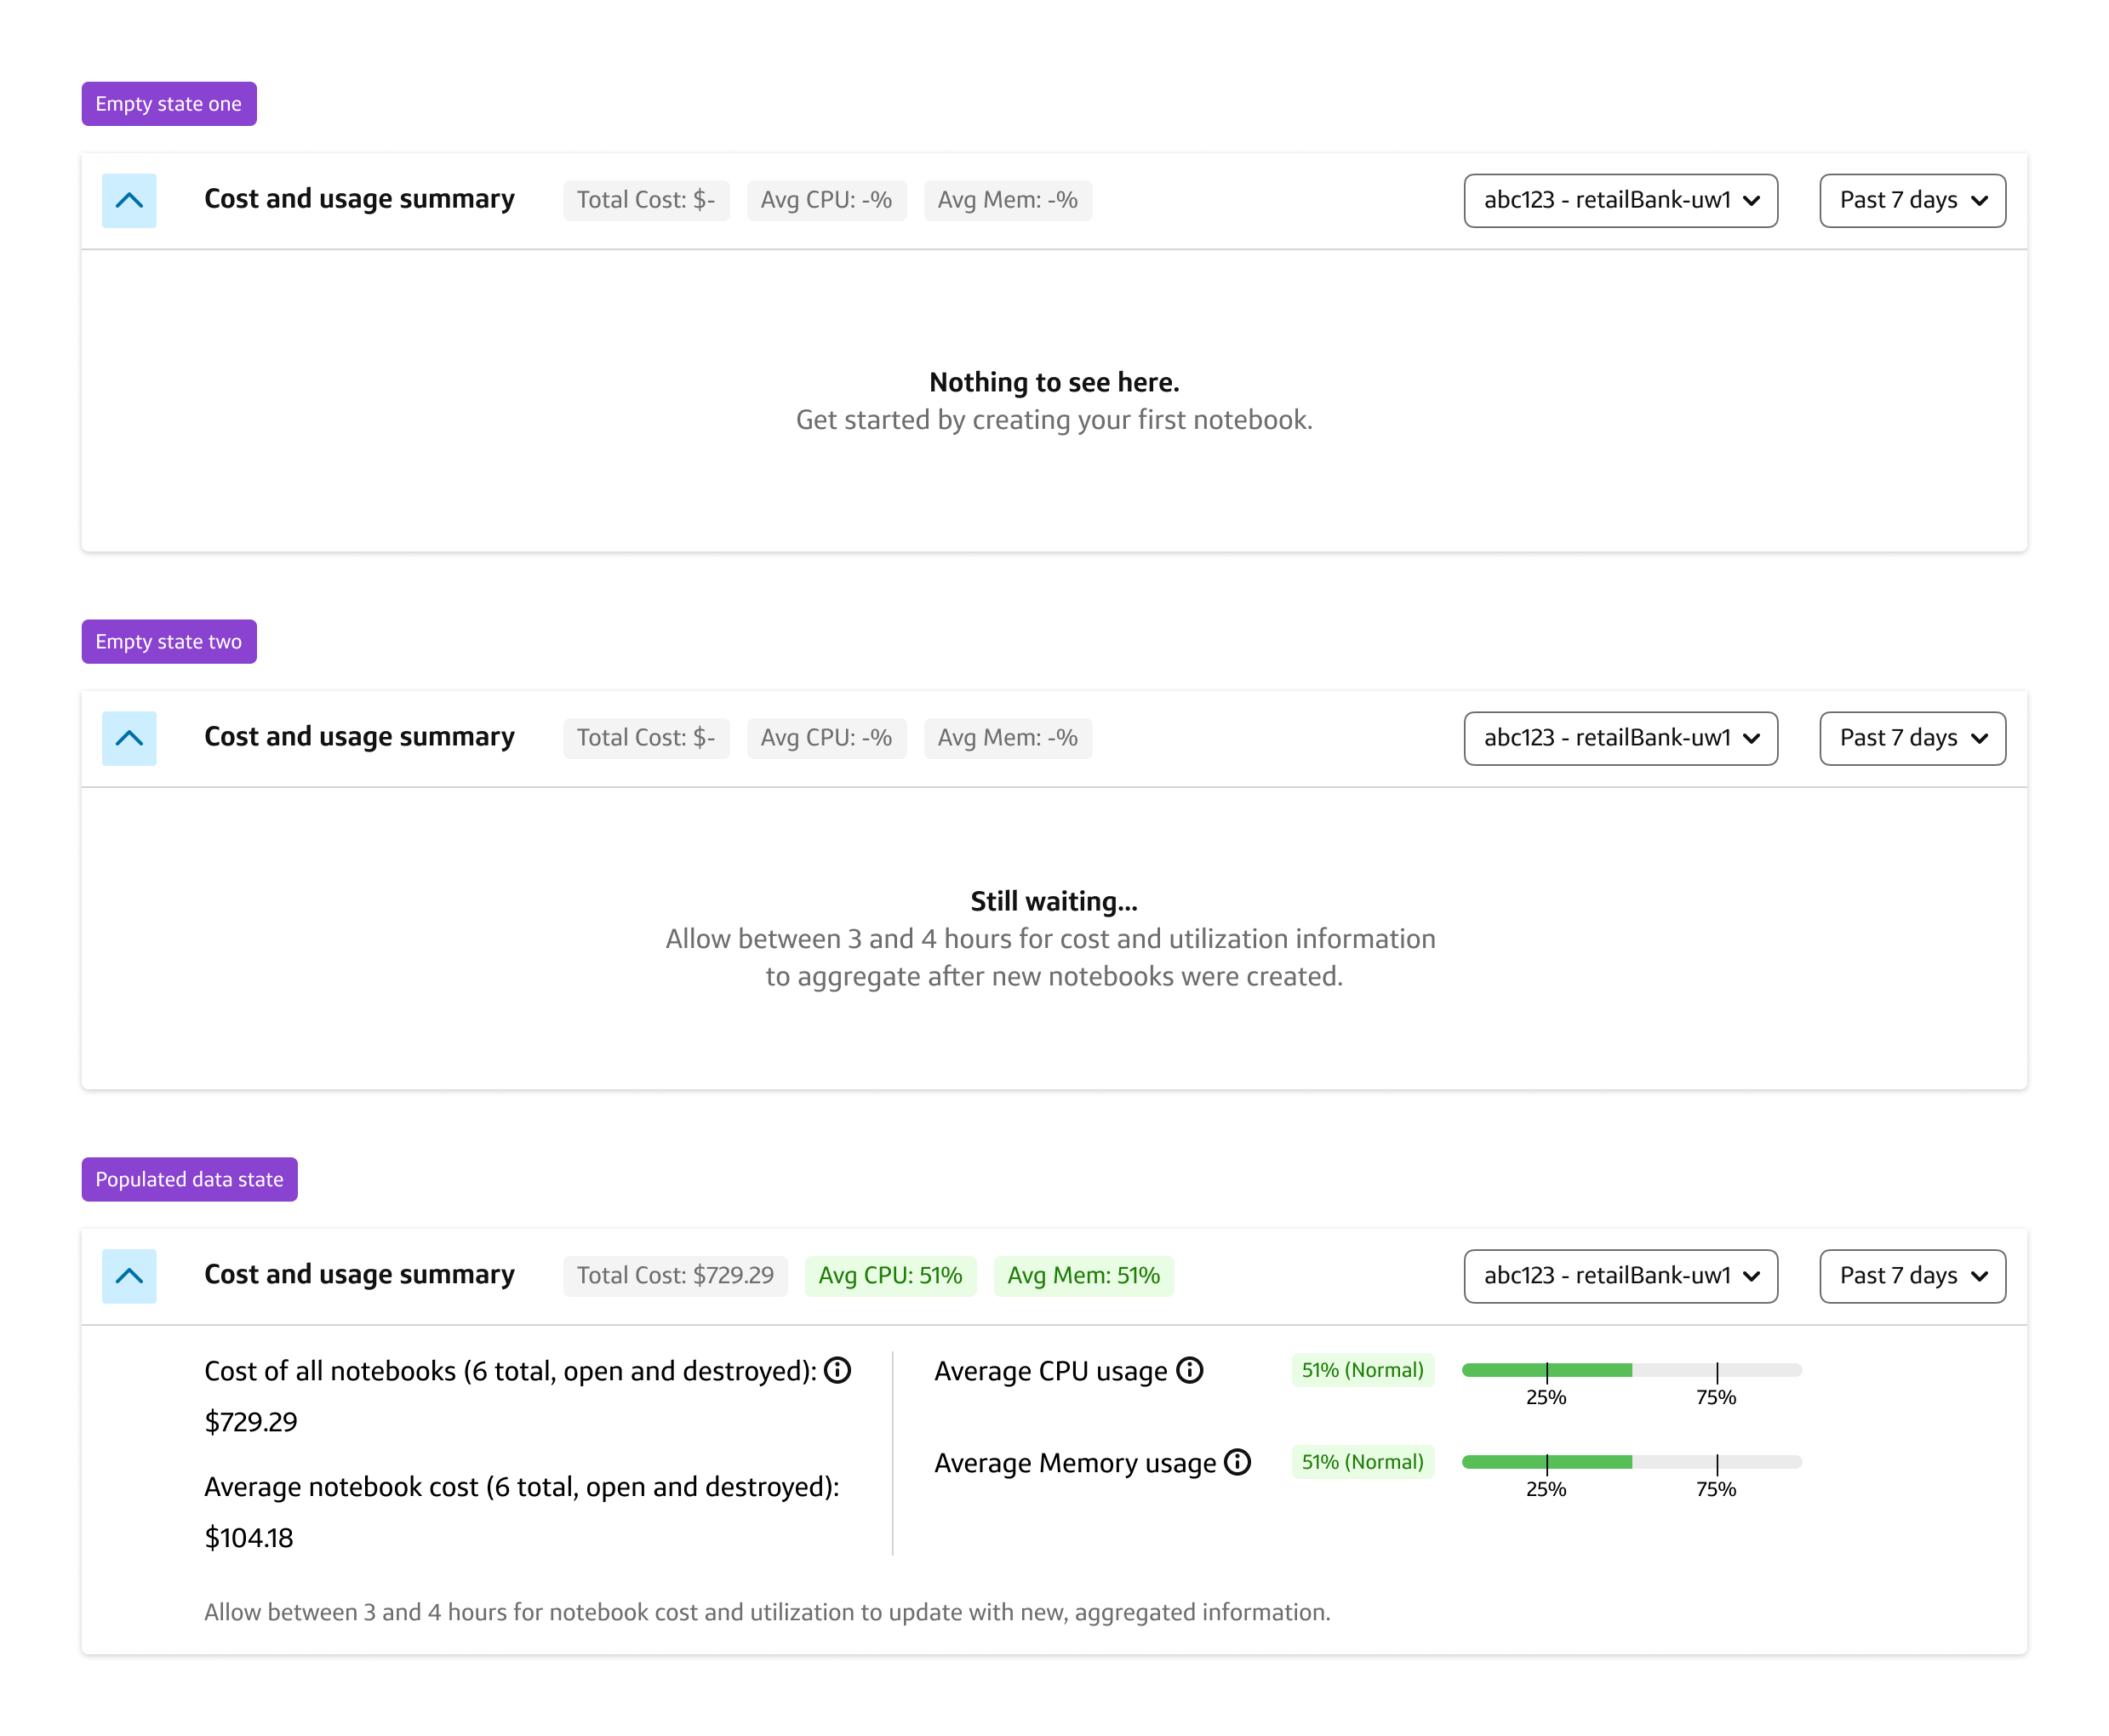Viewport: 2109px width, 1736px height.
Task: Click the Average Memory usage progress bar
Action: (1630, 1462)
